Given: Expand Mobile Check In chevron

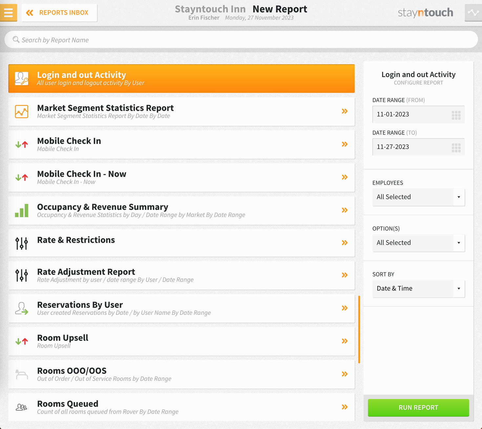Looking at the screenshot, I should coord(345,144).
